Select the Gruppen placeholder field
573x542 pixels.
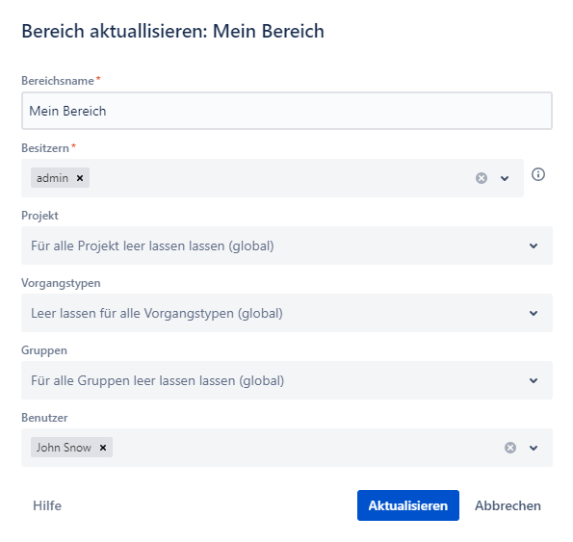pyautogui.click(x=287, y=380)
